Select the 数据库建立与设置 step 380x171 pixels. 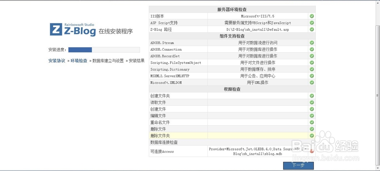108,61
